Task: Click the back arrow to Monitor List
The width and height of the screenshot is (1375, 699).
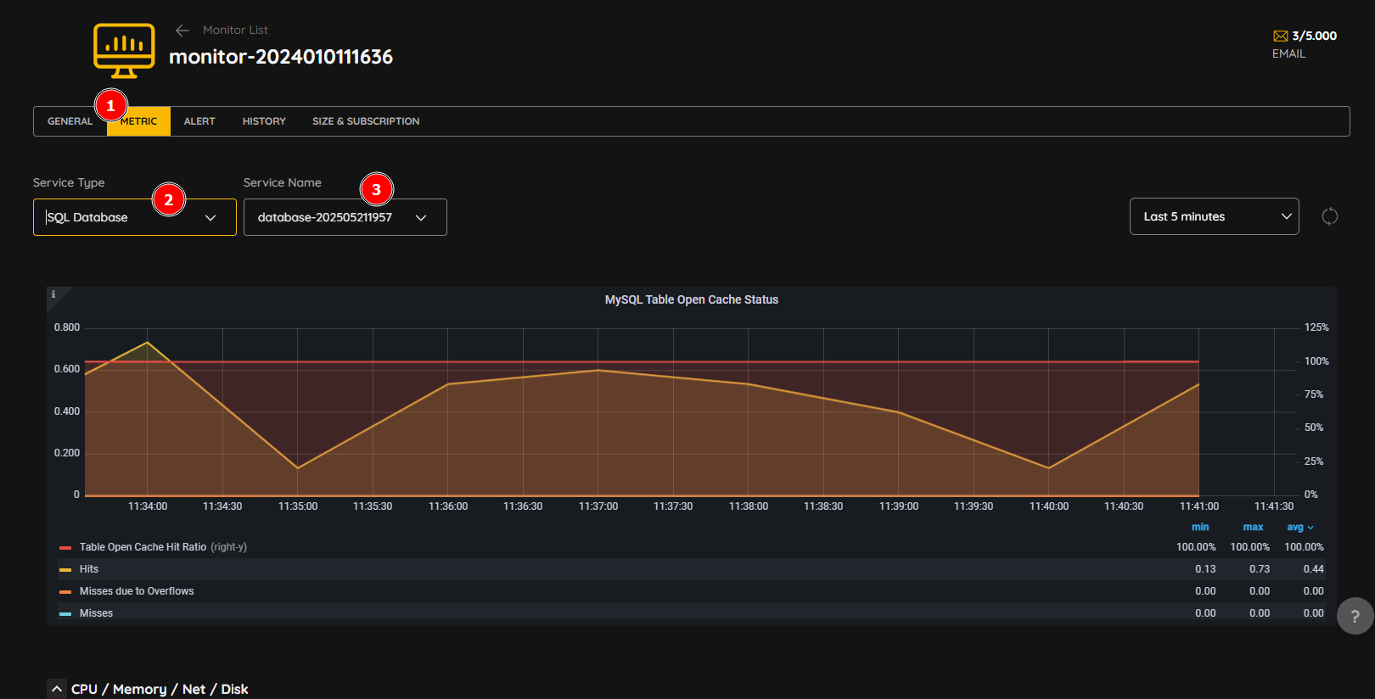Action: point(182,31)
